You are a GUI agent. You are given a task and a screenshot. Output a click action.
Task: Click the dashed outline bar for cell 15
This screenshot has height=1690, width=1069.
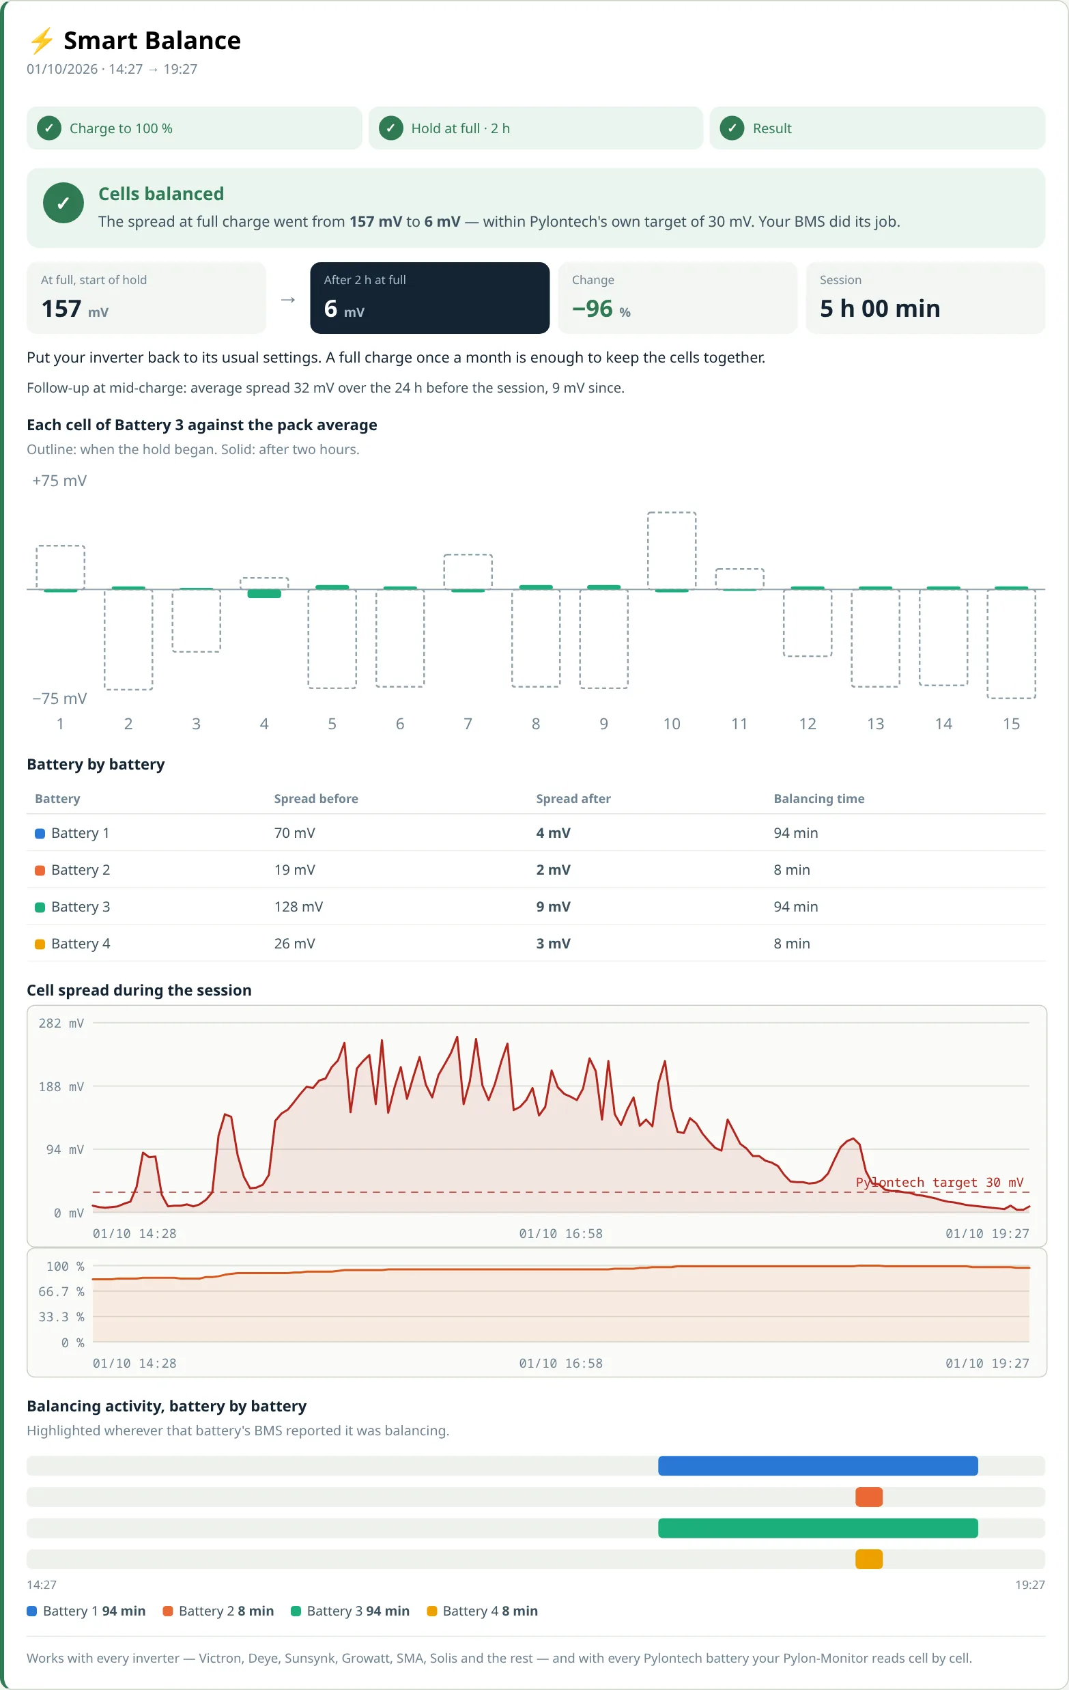[x=1012, y=644]
